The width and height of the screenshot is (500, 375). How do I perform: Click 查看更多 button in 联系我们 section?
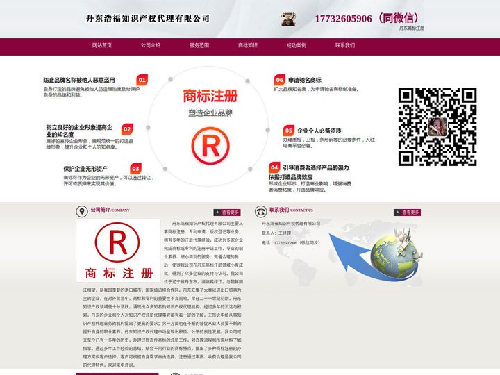coord(407,212)
